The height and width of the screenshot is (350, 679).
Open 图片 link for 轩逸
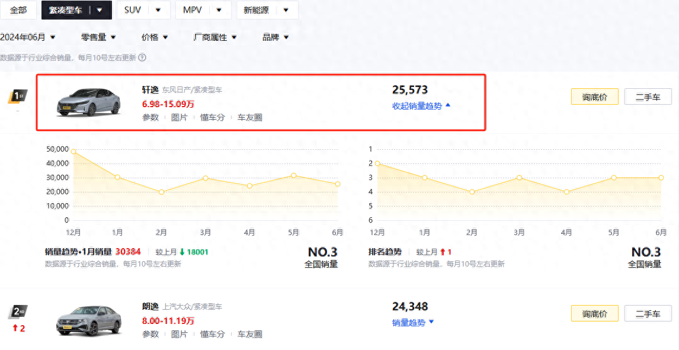click(x=180, y=117)
